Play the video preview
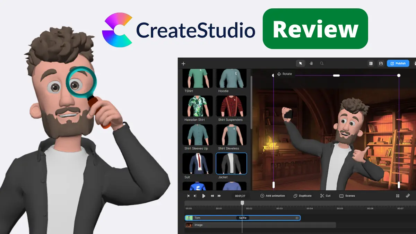The image size is (416, 234). click(203, 196)
